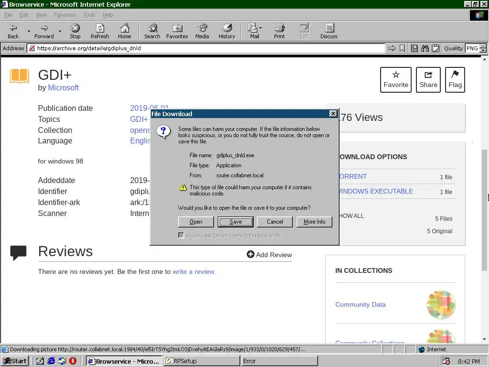Click the write a review link
The image size is (489, 367).
193,271
